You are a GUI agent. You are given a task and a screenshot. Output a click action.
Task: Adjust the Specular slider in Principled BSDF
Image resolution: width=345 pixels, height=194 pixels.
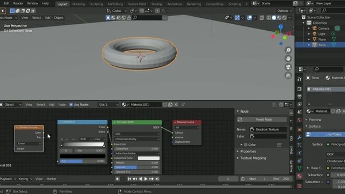point(136,168)
